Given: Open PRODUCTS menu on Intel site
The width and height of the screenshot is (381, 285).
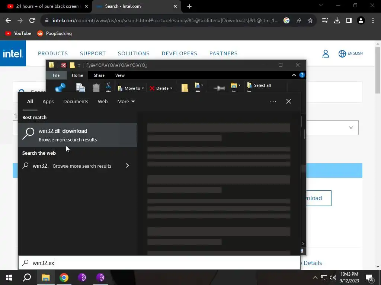Looking at the screenshot, I should [53, 53].
